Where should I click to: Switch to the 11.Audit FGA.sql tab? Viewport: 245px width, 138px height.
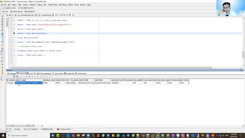coord(45,15)
